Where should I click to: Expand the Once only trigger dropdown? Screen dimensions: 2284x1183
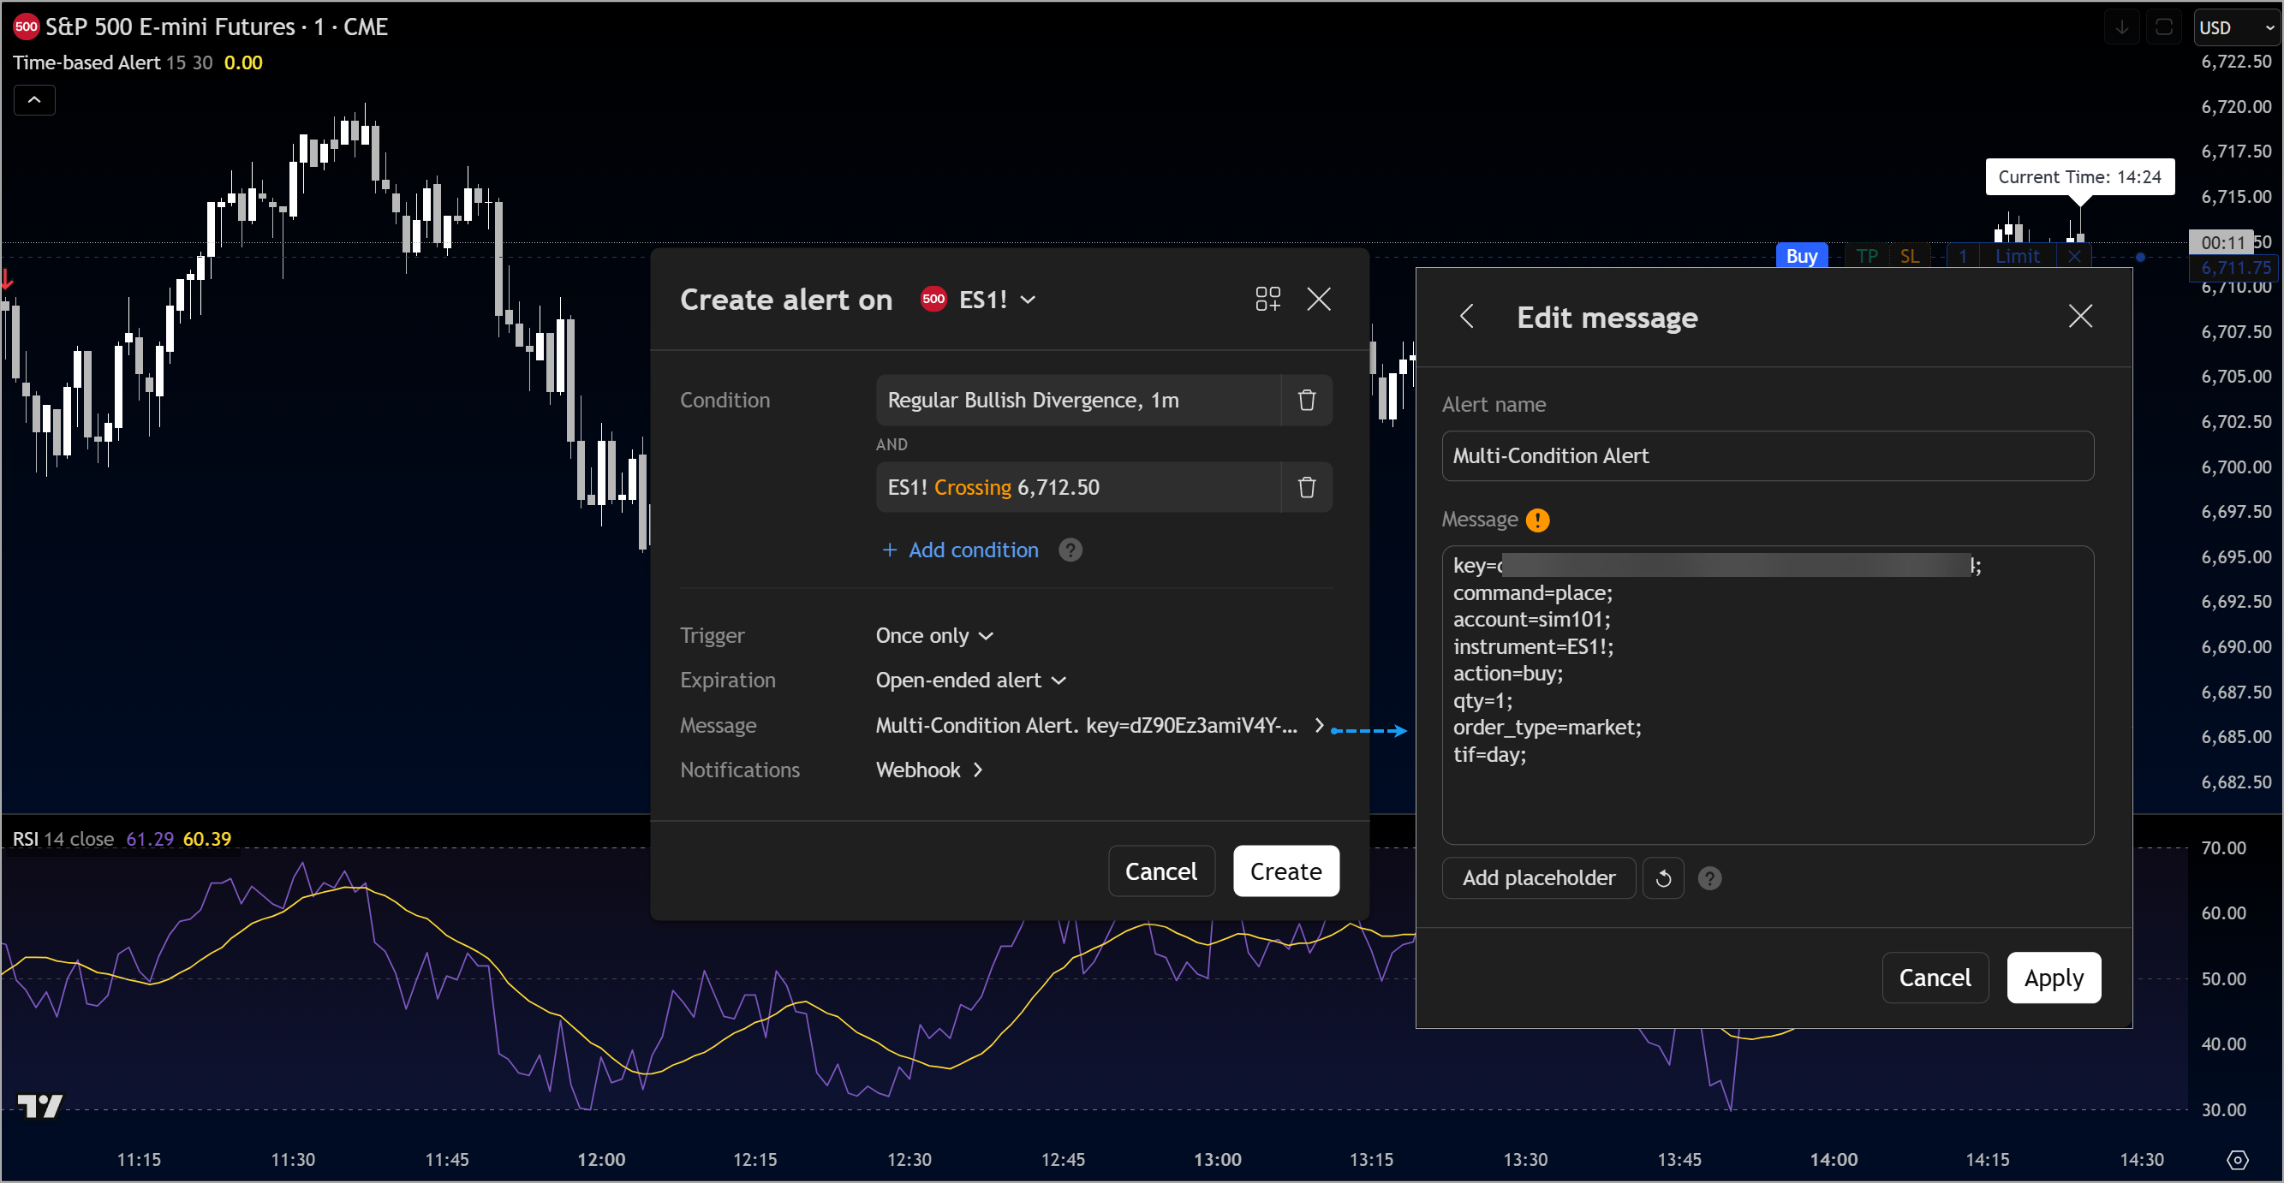point(933,636)
